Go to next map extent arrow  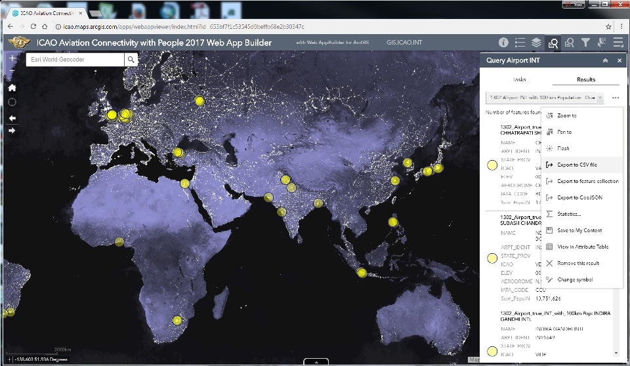click(12, 131)
